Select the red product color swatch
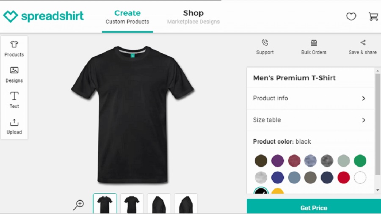This screenshot has height=214, width=381. point(344,178)
